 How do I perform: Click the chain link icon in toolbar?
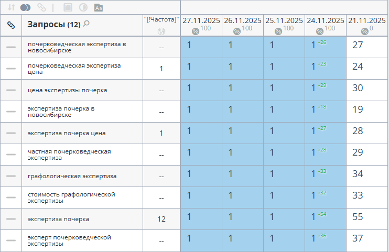[x=41, y=8]
